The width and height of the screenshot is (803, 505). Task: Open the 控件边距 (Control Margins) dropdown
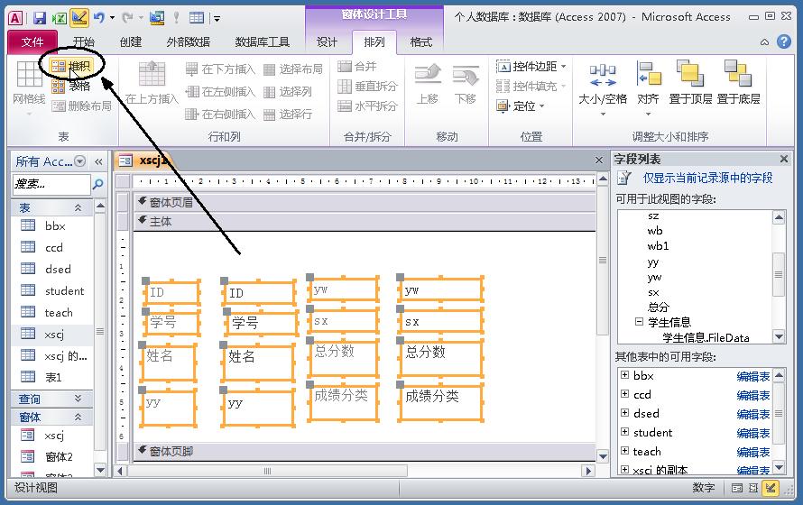click(x=531, y=66)
